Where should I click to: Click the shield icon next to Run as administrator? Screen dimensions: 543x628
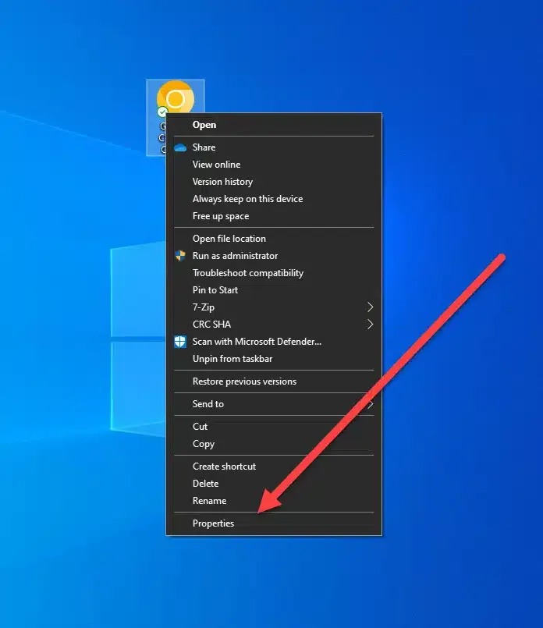coord(180,256)
